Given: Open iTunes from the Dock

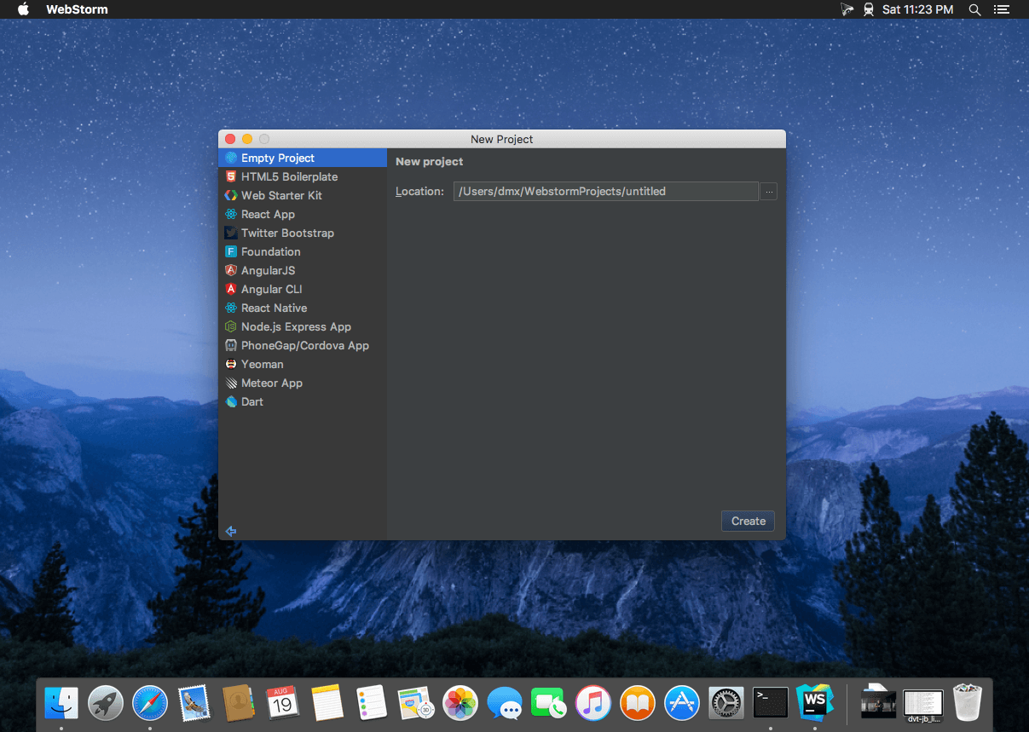Looking at the screenshot, I should pos(593,702).
